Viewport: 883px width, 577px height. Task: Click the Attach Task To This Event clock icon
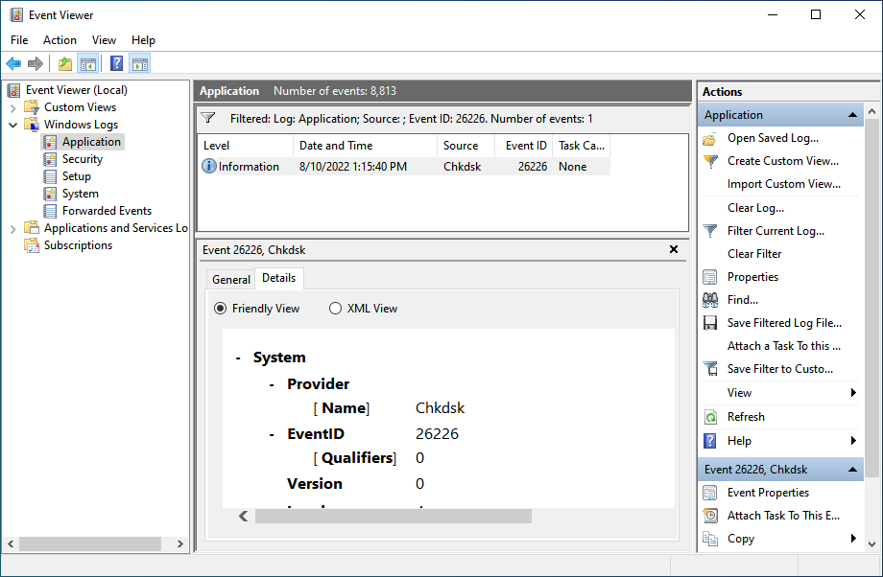pos(710,516)
